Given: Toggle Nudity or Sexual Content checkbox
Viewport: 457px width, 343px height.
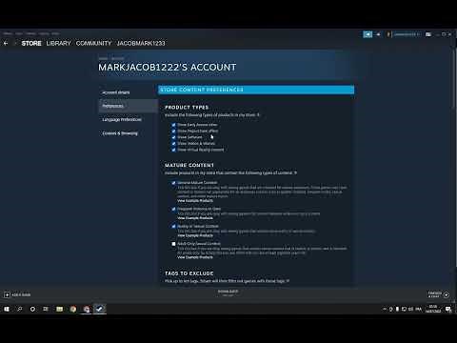Looking at the screenshot, I should click(173, 227).
